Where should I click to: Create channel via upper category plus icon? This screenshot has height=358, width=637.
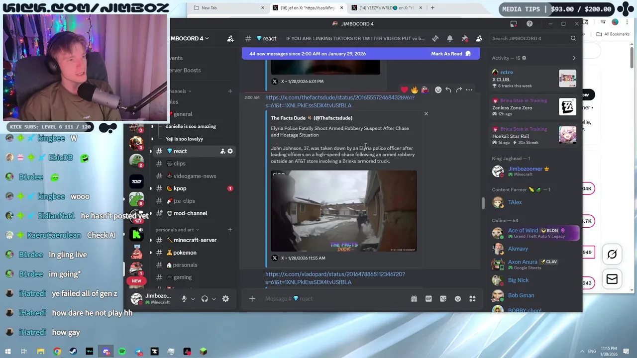230,91
